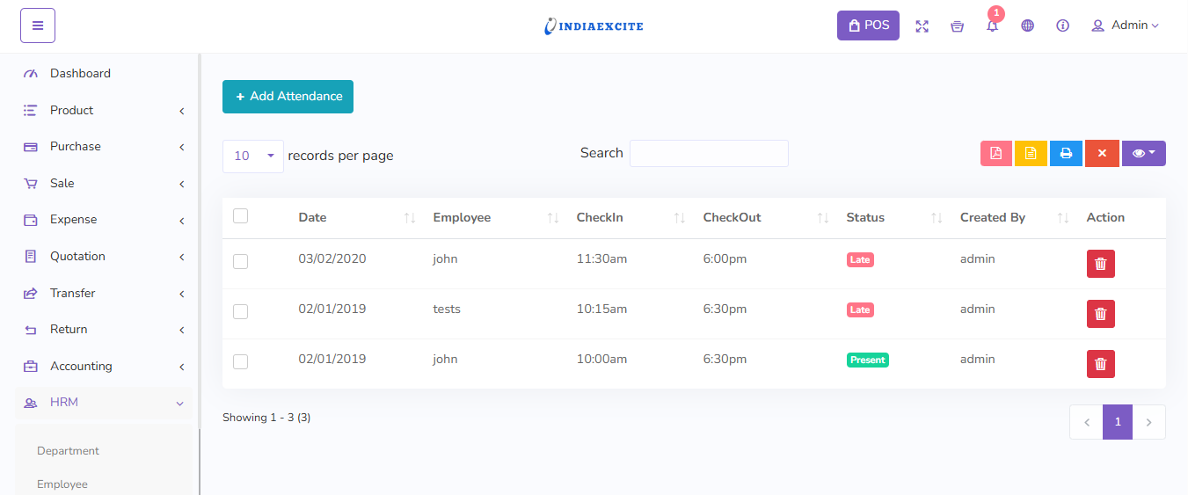Viewport: 1188px width, 495px height.
Task: Open Department under HRM menu
Action: [x=68, y=451]
